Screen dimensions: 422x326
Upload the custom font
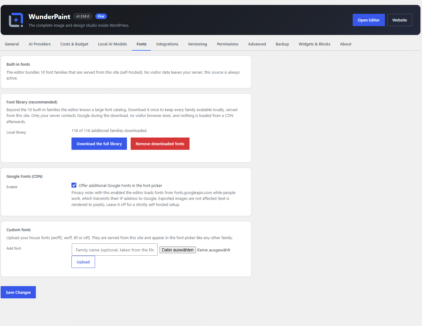point(83,262)
